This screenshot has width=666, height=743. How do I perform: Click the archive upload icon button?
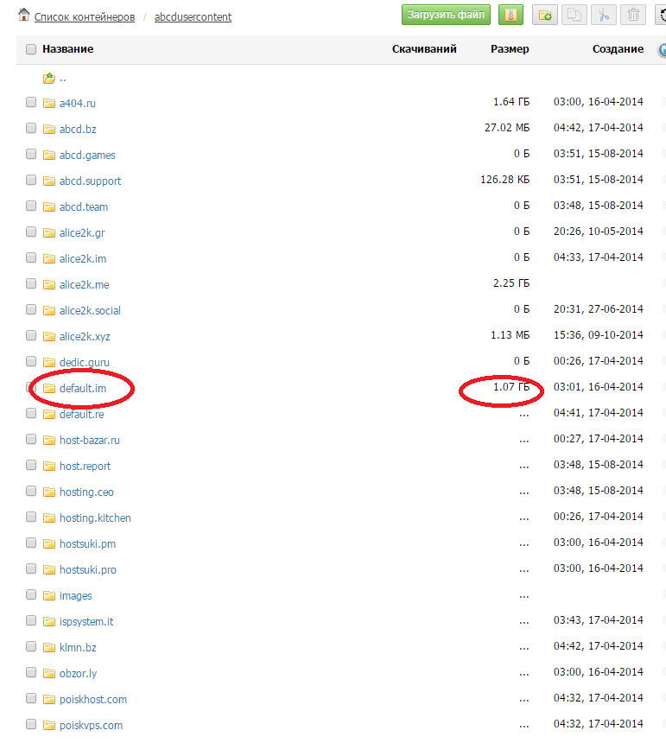511,15
